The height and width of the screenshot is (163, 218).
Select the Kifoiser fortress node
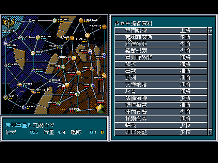[5, 65]
